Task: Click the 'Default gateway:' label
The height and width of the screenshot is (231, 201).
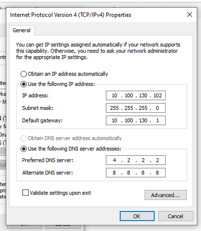Action: 42,121
